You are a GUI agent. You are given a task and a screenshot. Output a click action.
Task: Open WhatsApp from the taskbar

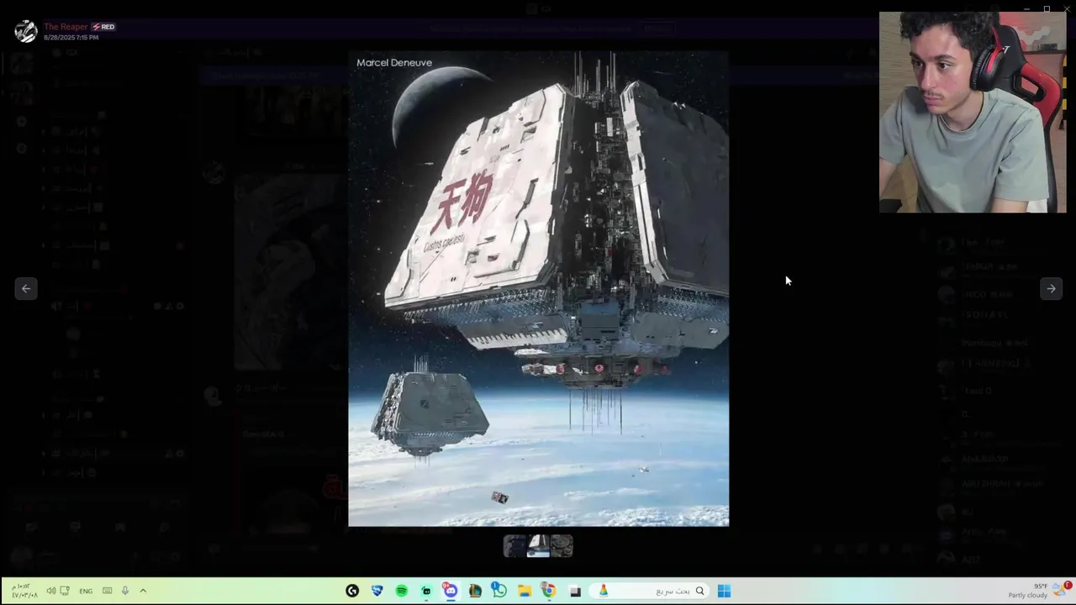(x=499, y=591)
